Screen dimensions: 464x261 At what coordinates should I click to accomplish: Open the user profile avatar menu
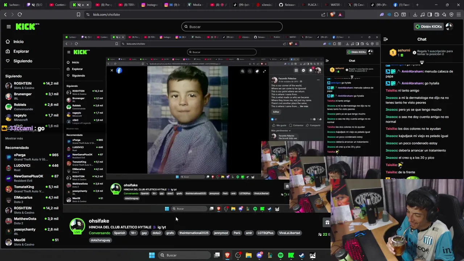(449, 26)
